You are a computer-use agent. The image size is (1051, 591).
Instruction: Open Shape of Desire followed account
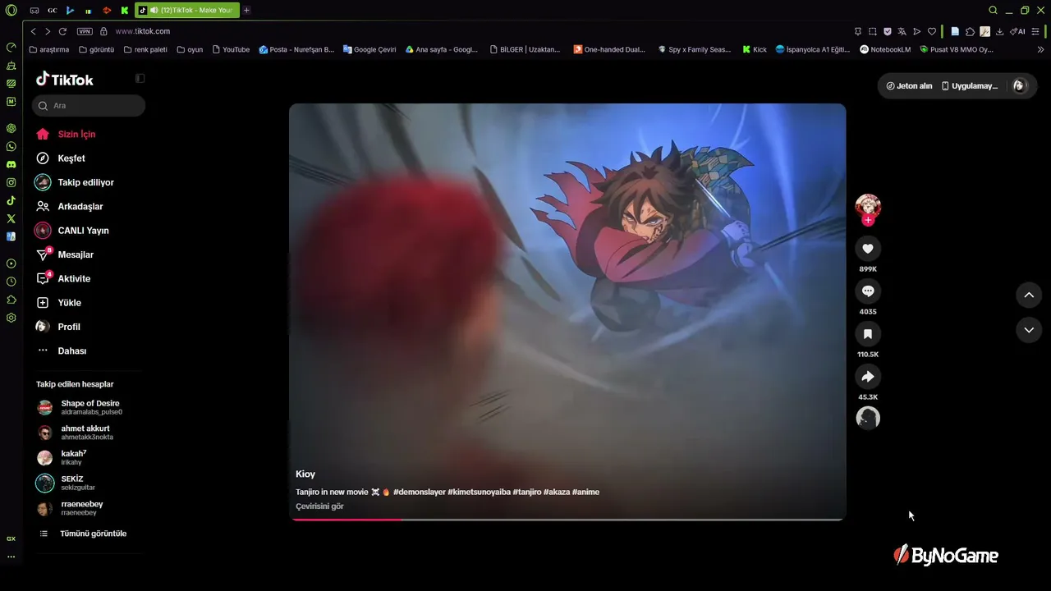coord(80,407)
